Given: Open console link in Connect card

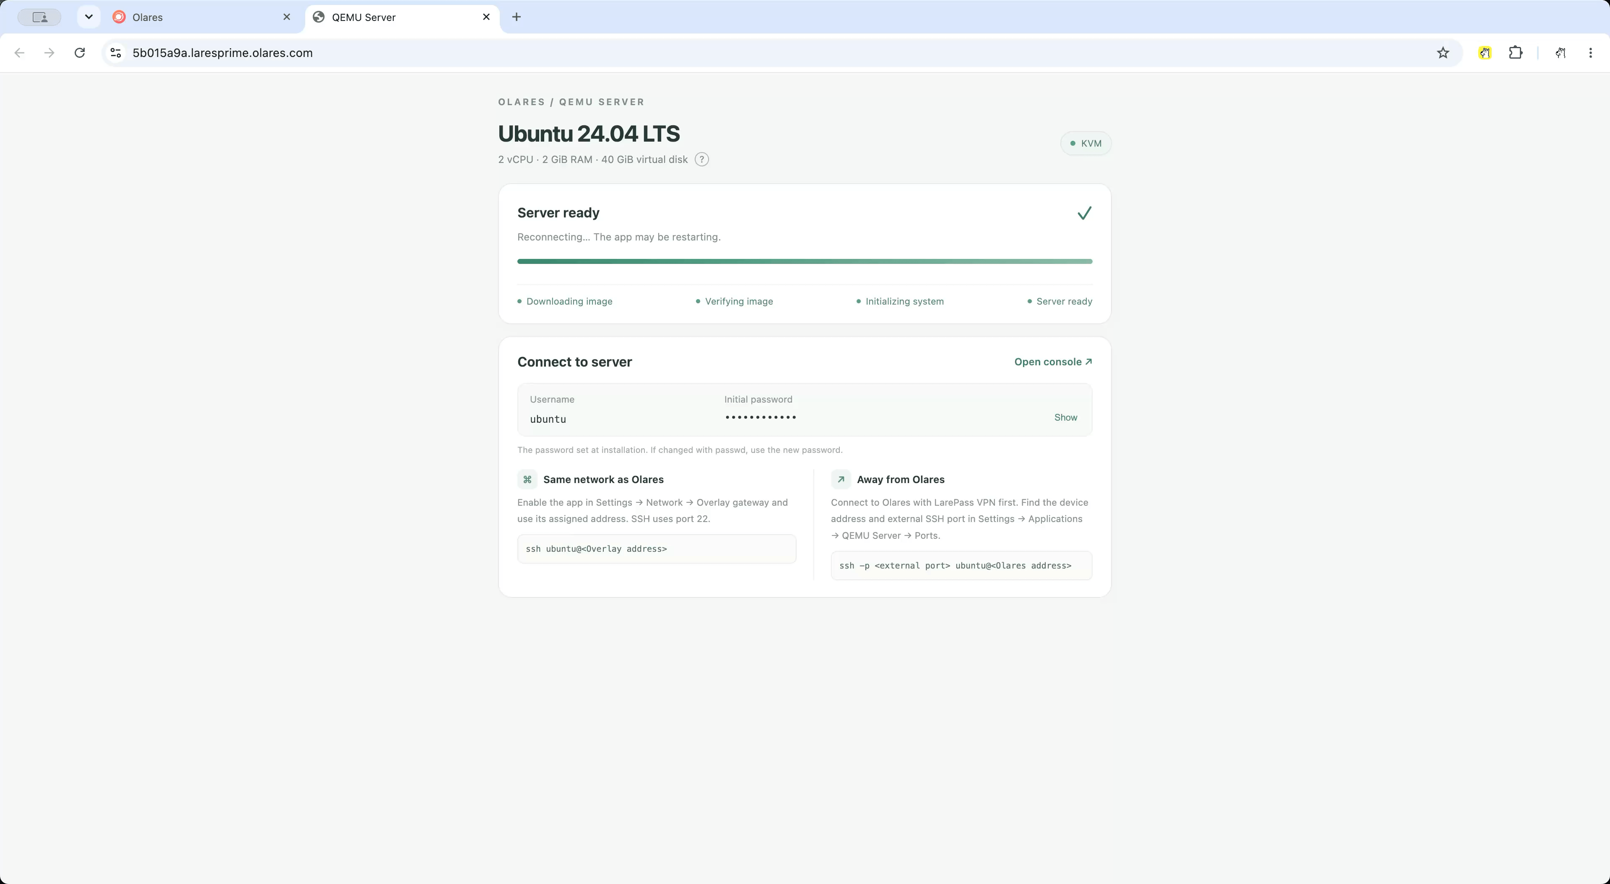Looking at the screenshot, I should click(1053, 362).
